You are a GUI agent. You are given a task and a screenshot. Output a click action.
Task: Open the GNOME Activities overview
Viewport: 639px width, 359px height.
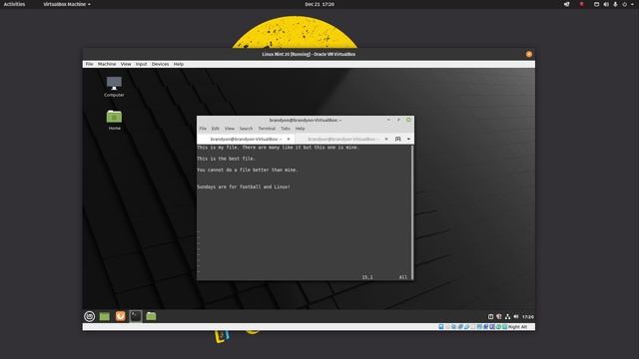pos(14,4)
